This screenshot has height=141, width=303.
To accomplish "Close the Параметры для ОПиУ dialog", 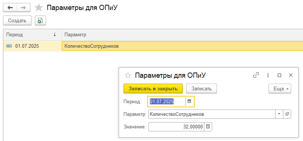I will (291, 75).
